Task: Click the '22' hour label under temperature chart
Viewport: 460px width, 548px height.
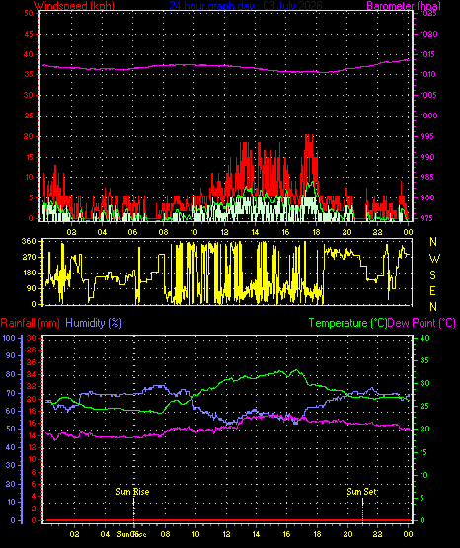Action: [x=378, y=534]
